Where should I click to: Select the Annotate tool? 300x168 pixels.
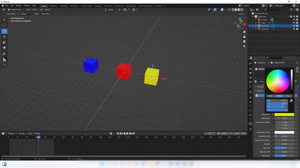4,54
